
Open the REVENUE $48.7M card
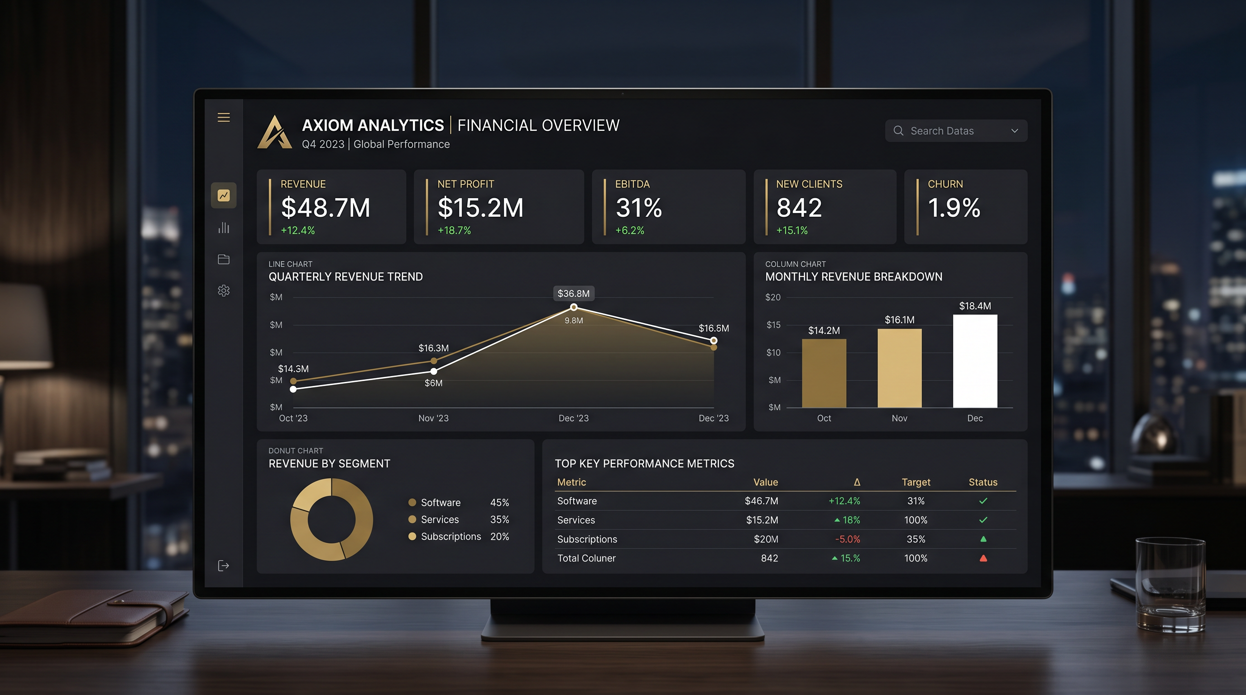(331, 207)
